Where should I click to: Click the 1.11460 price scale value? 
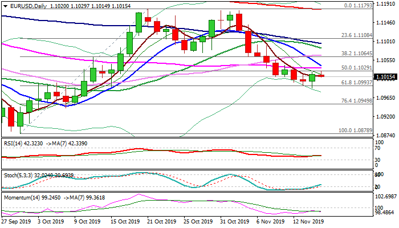pos(385,23)
